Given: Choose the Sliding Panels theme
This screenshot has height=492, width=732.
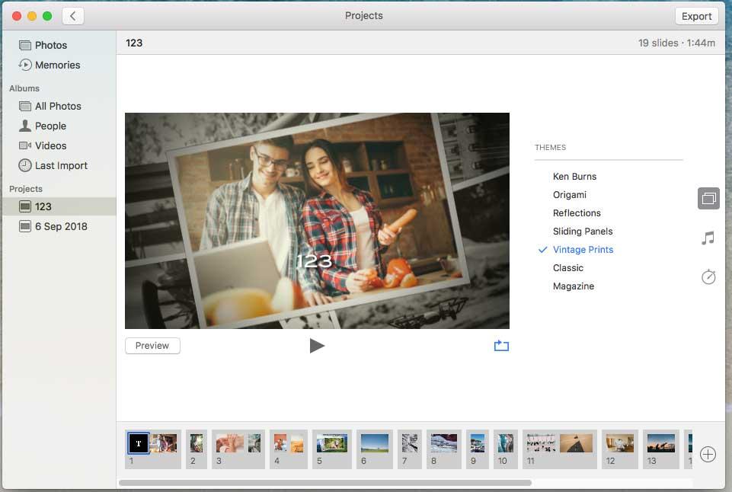Looking at the screenshot, I should (582, 231).
